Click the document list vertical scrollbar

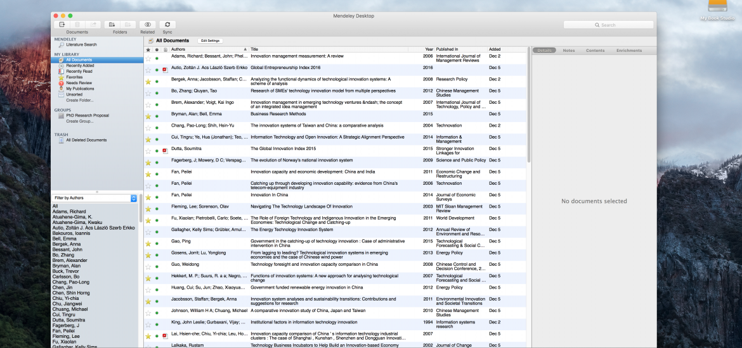pos(528,105)
